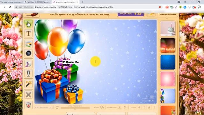Click the link-chain clone icon

[x=102, y=107]
